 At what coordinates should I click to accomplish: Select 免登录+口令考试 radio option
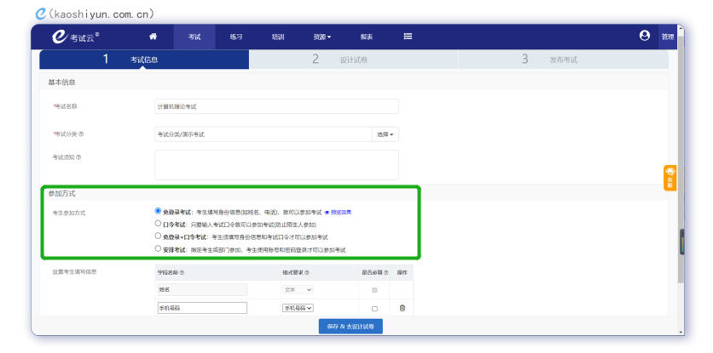(x=158, y=236)
